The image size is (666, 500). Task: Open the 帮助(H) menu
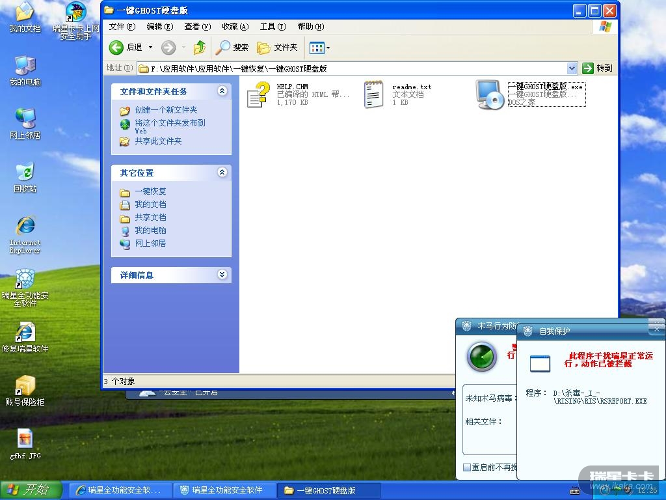[311, 27]
